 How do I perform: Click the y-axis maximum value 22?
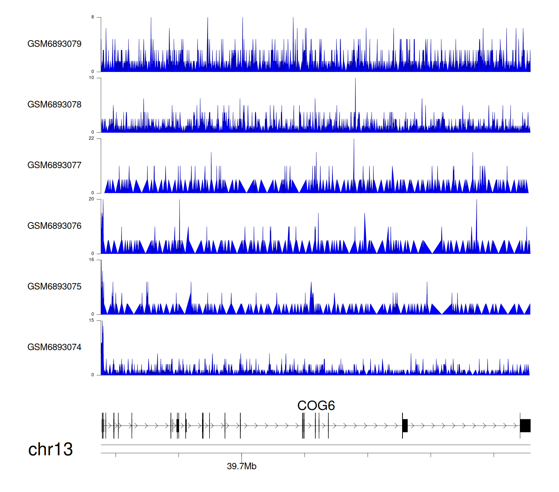[92, 138]
